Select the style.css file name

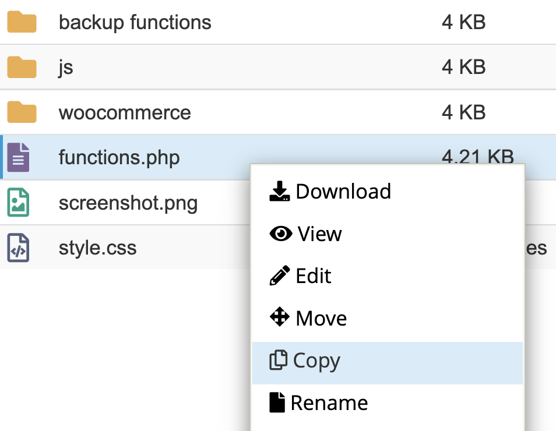tap(97, 248)
